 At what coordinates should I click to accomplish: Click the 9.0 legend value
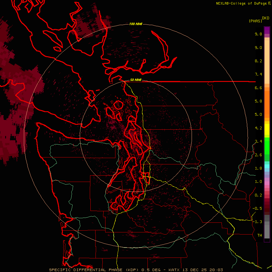pos(258,47)
